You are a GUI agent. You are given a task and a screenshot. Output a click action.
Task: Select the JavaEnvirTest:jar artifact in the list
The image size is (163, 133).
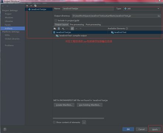tap(39, 9)
